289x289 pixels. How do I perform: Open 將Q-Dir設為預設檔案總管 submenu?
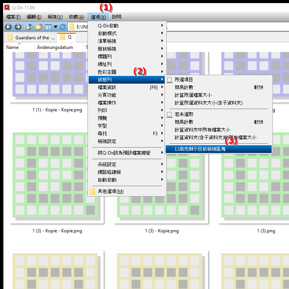(x=127, y=153)
